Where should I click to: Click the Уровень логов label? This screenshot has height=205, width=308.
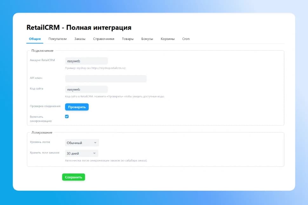[40, 142]
